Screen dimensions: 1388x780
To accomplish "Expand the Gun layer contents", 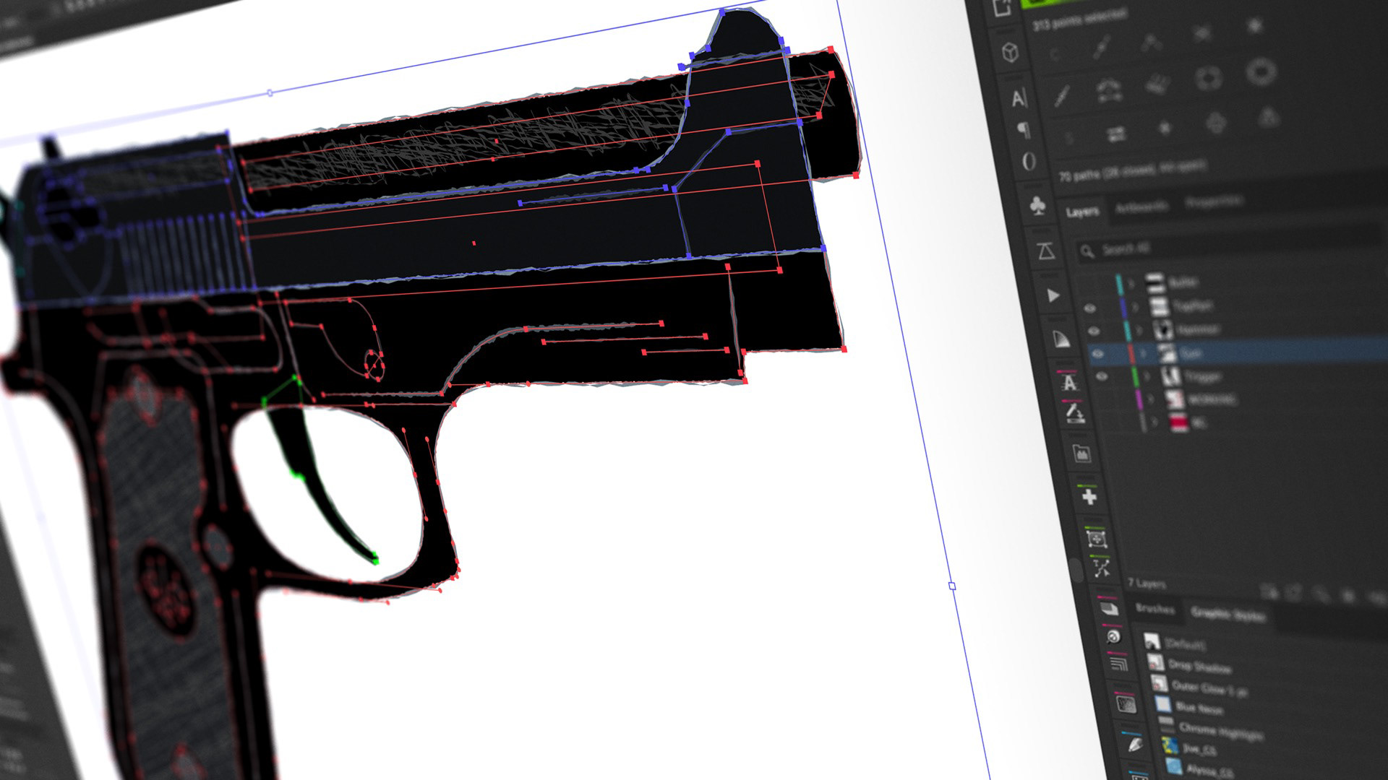I will (1144, 353).
